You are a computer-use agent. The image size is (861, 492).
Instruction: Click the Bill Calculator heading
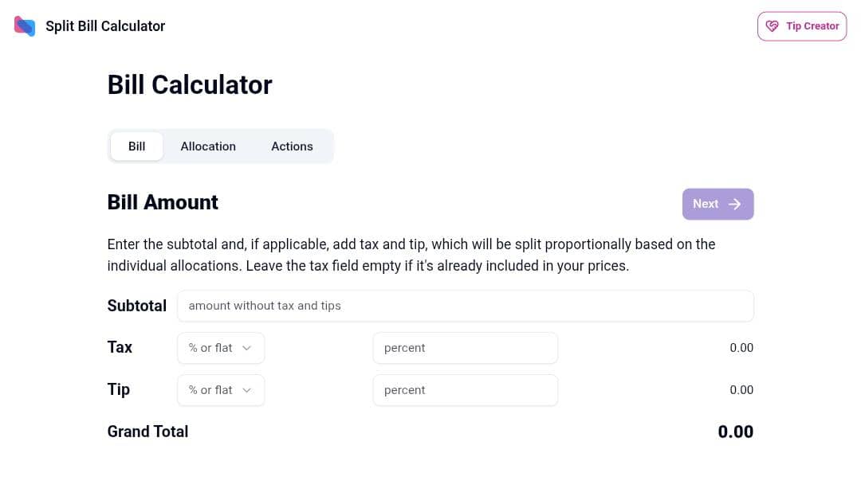190,85
